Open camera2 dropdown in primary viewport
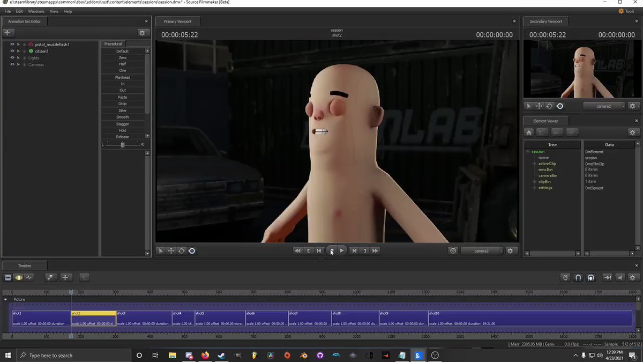Viewport: 643px width, 362px height. tap(482, 250)
